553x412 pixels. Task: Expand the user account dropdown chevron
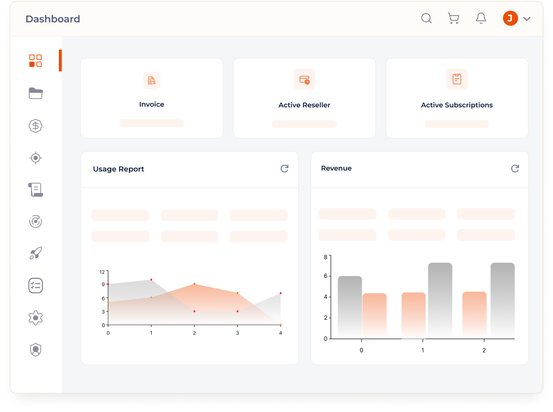click(527, 19)
